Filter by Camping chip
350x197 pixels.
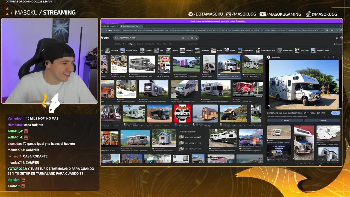[172, 50]
